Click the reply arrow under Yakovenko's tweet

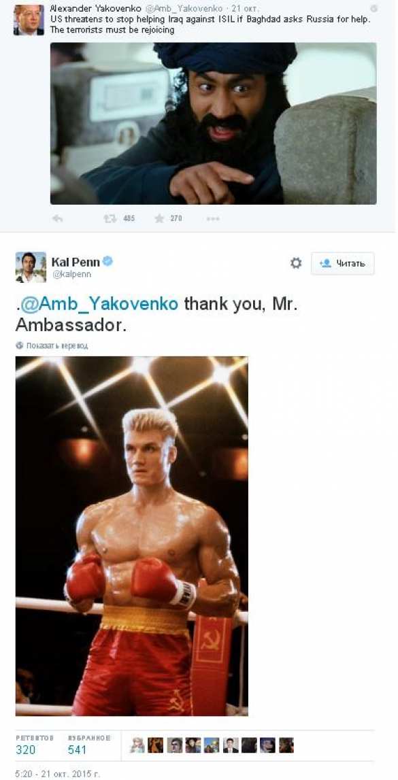click(x=57, y=218)
